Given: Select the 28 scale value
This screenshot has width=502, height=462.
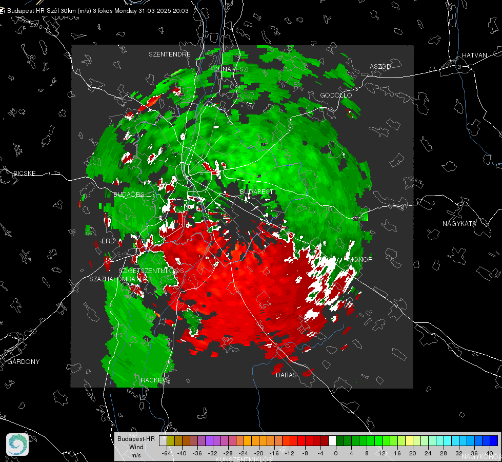Looking at the screenshot, I should (x=444, y=453).
